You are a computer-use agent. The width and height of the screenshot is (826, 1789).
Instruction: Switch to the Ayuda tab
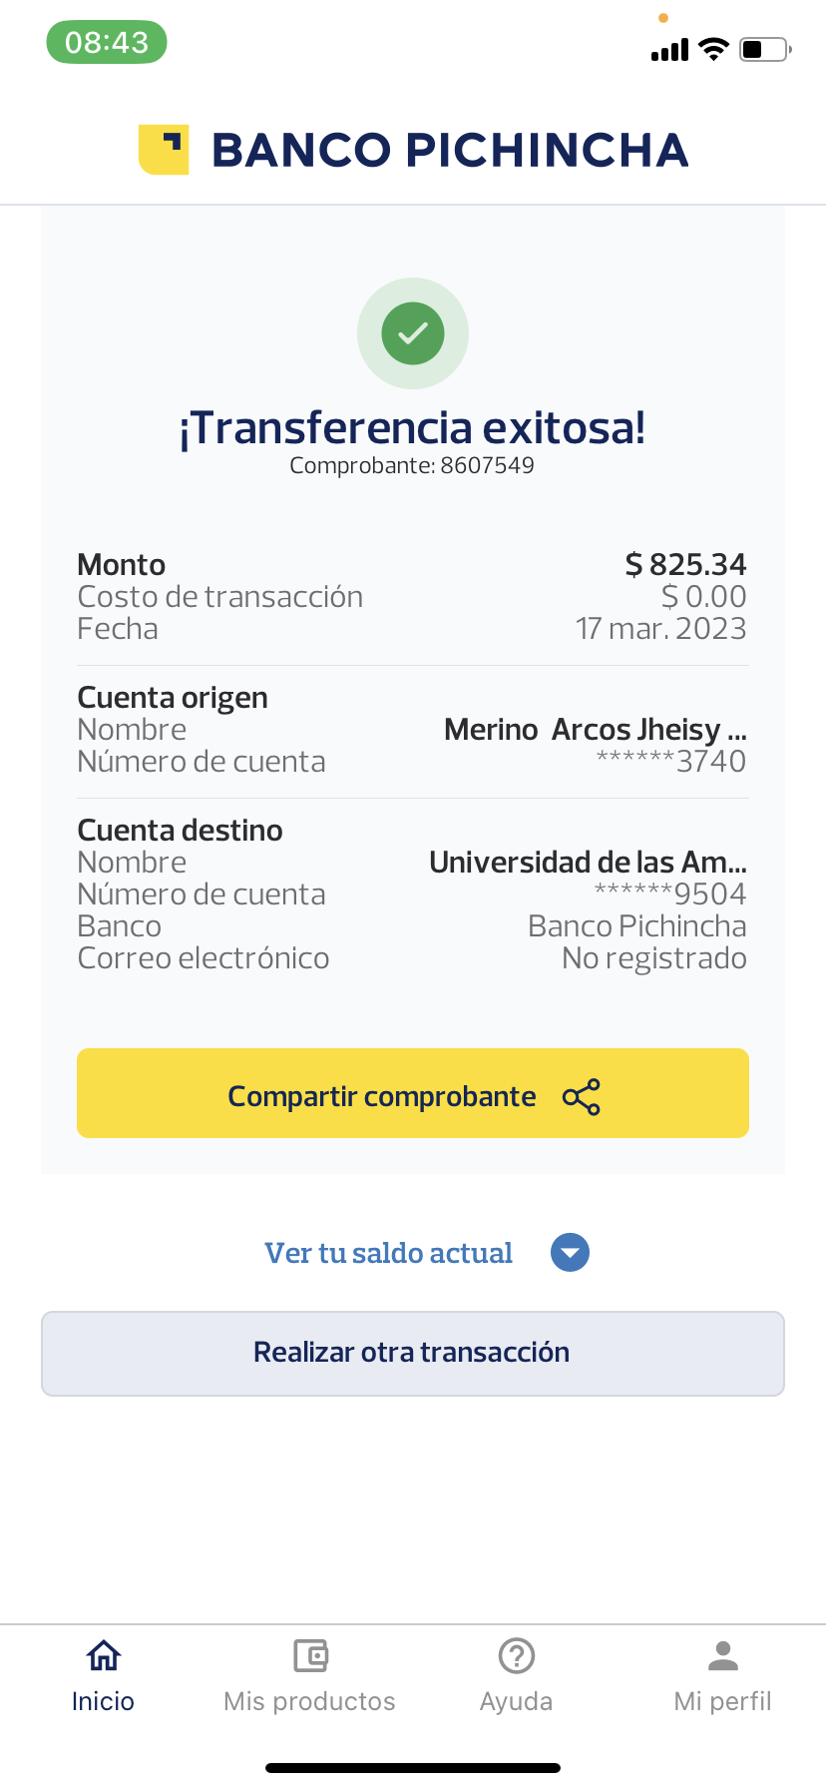pos(517,1700)
